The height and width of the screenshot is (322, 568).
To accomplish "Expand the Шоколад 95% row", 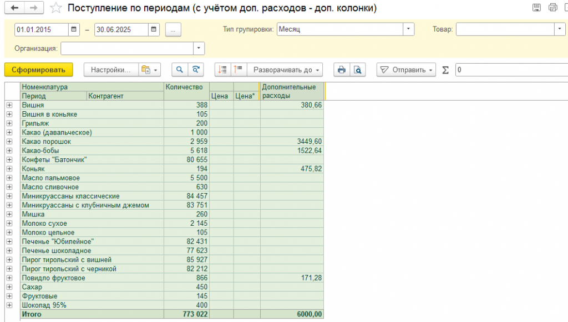I will (x=9, y=305).
